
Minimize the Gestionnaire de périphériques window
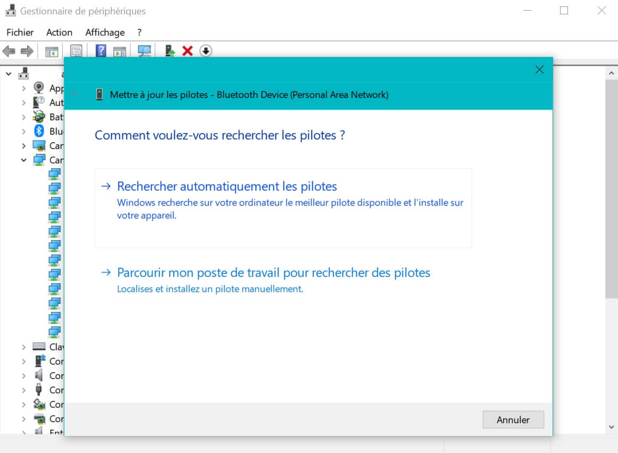528,11
